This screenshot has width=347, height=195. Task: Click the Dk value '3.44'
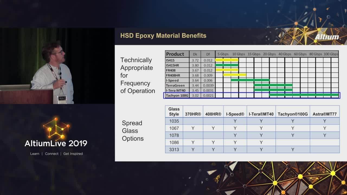point(195,85)
